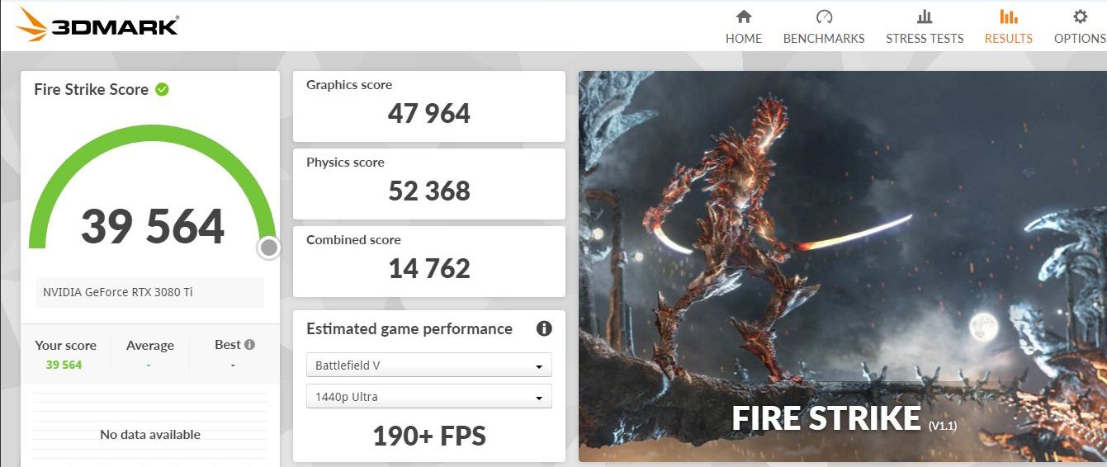Click the 3DMark logo
The height and width of the screenshot is (467, 1107).
97,25
